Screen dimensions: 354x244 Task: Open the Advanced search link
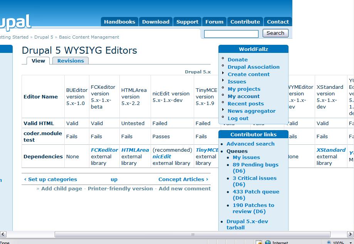[250, 144]
